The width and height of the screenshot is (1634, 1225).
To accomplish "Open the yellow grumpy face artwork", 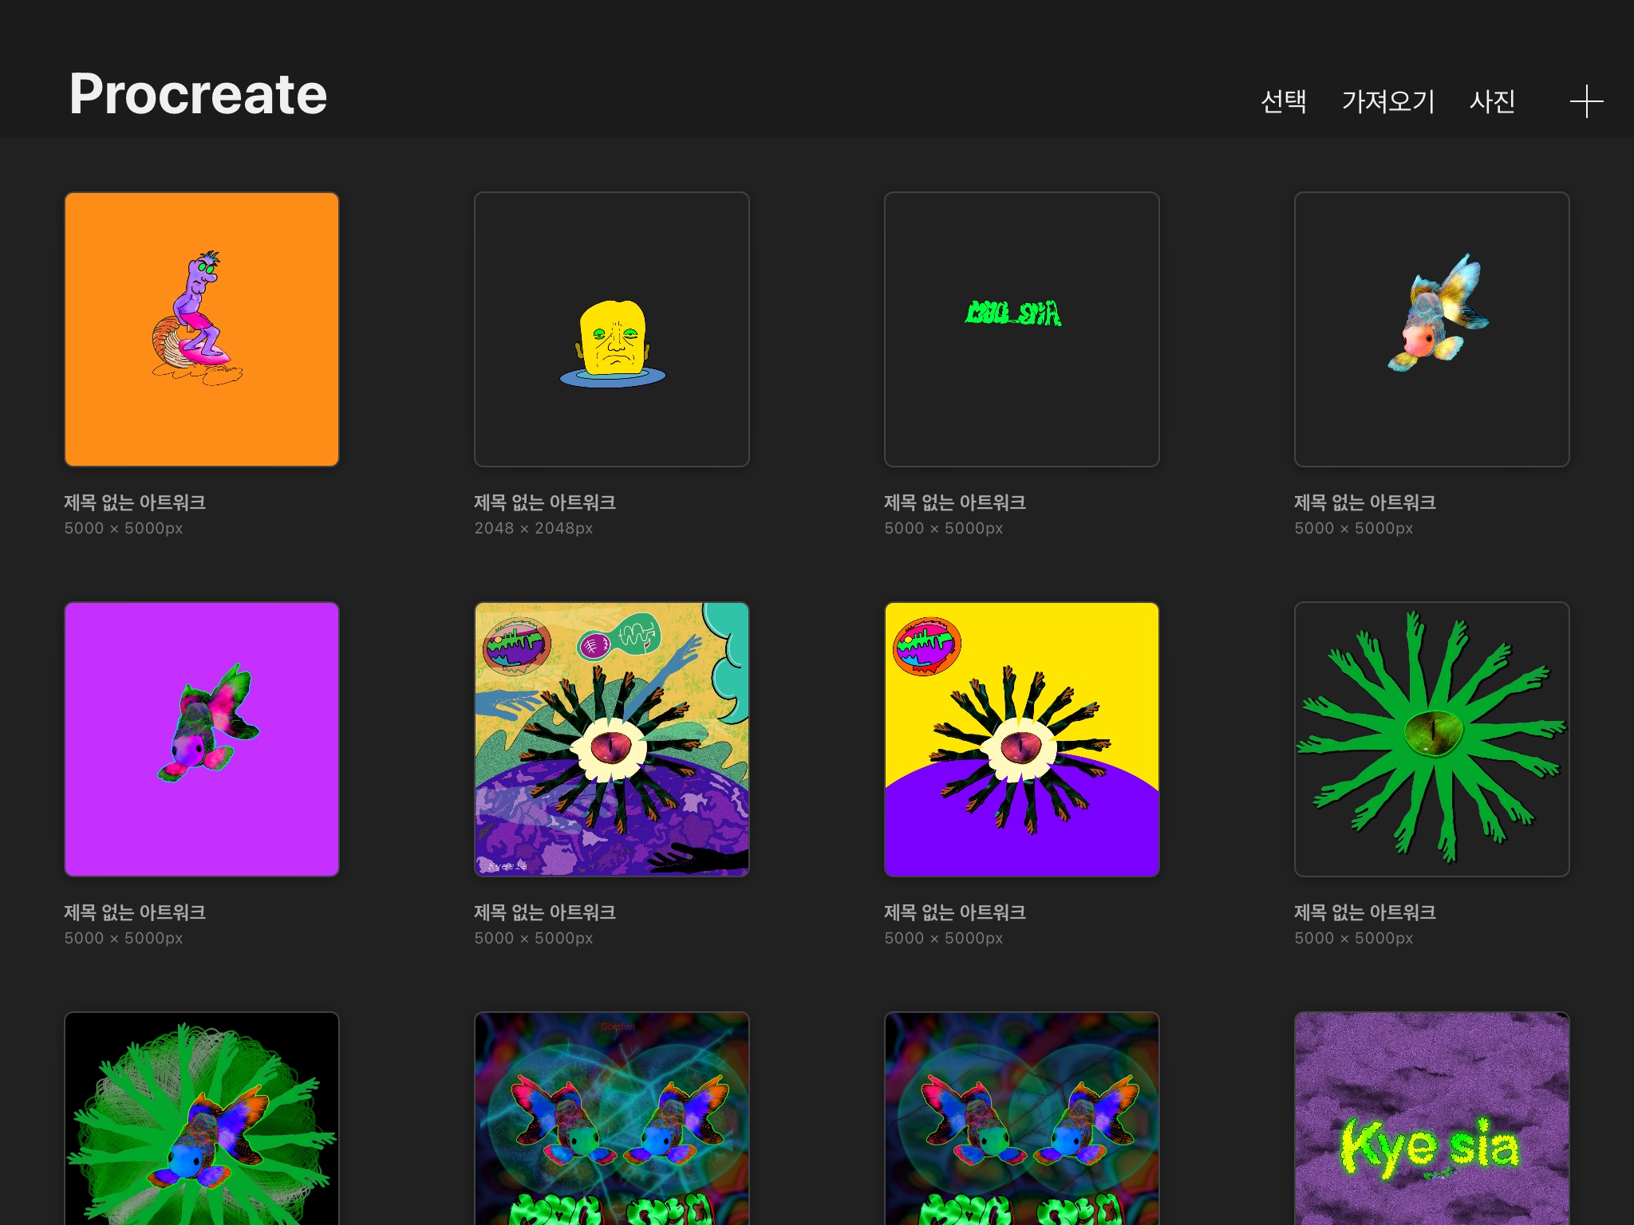I will pyautogui.click(x=612, y=329).
